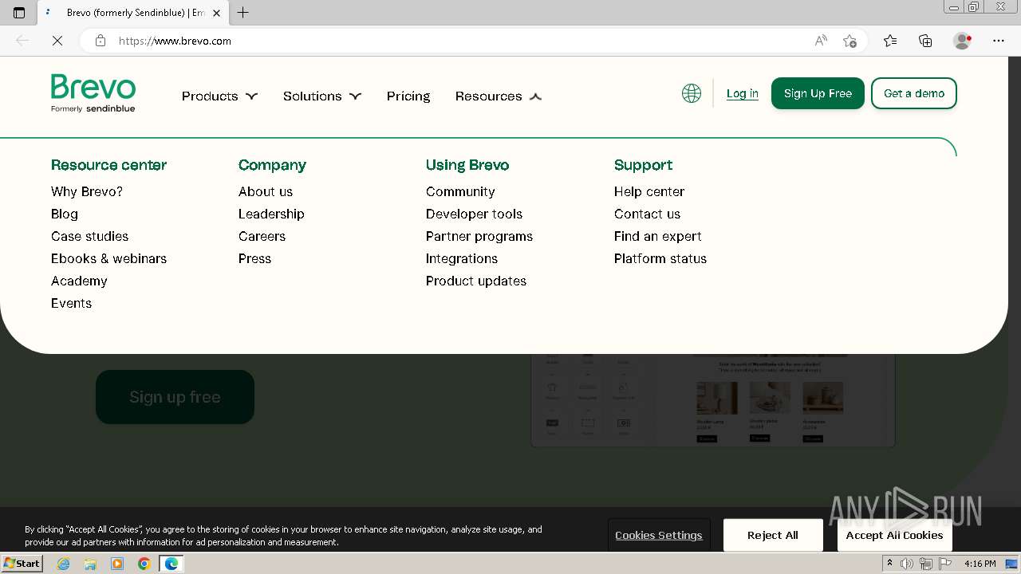Screen dimensions: 1021x574
Task: Open Action Center flag icon
Action: [x=945, y=564]
